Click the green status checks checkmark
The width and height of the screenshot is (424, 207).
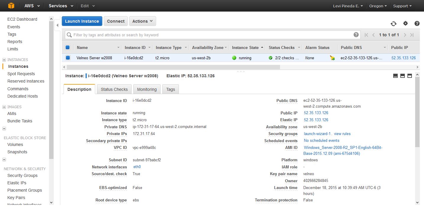point(271,58)
